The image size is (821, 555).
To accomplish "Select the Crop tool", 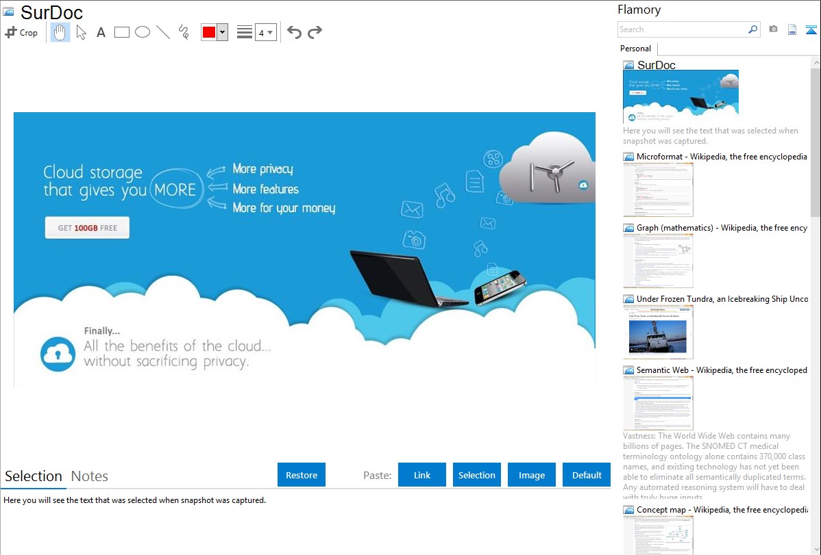I will pos(21,32).
